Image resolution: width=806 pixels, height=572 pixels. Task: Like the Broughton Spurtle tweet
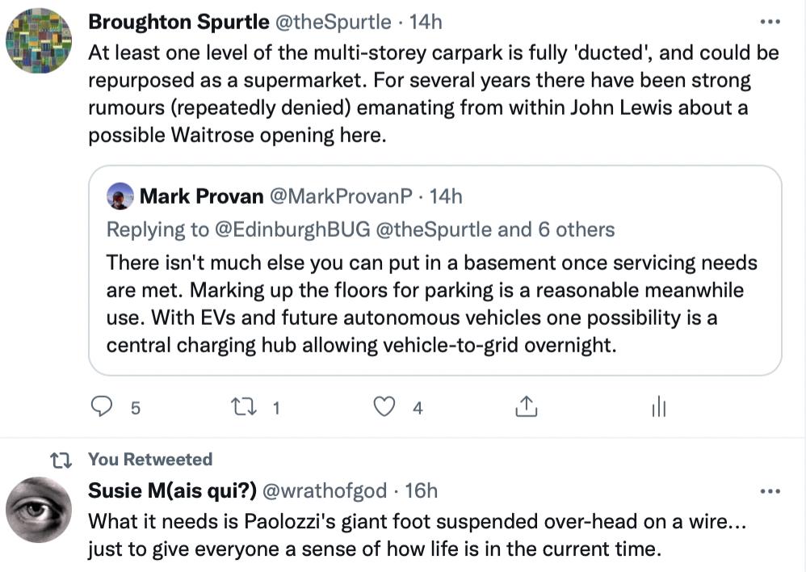click(385, 407)
